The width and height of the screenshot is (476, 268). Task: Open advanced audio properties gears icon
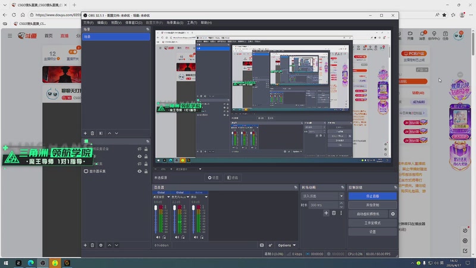click(x=270, y=245)
